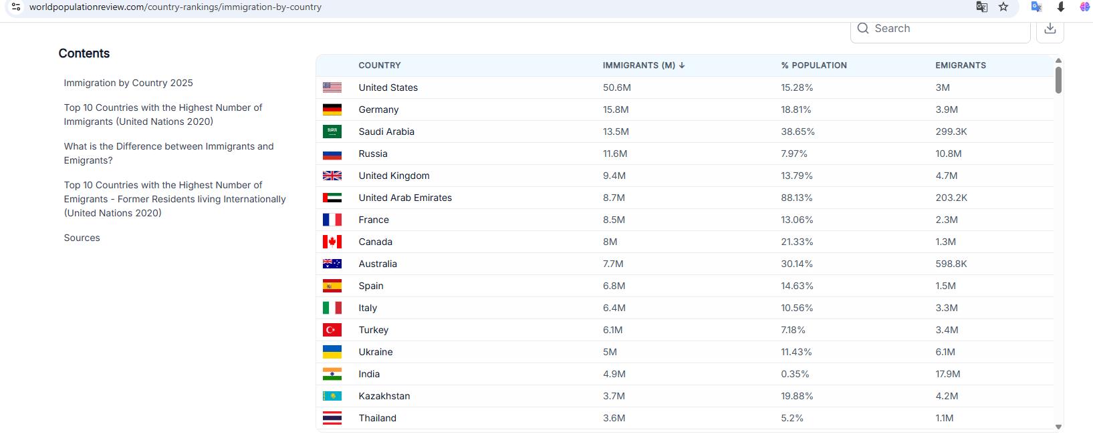Image resolution: width=1093 pixels, height=436 pixels.
Task: Sort by the Country column header
Action: tap(379, 65)
